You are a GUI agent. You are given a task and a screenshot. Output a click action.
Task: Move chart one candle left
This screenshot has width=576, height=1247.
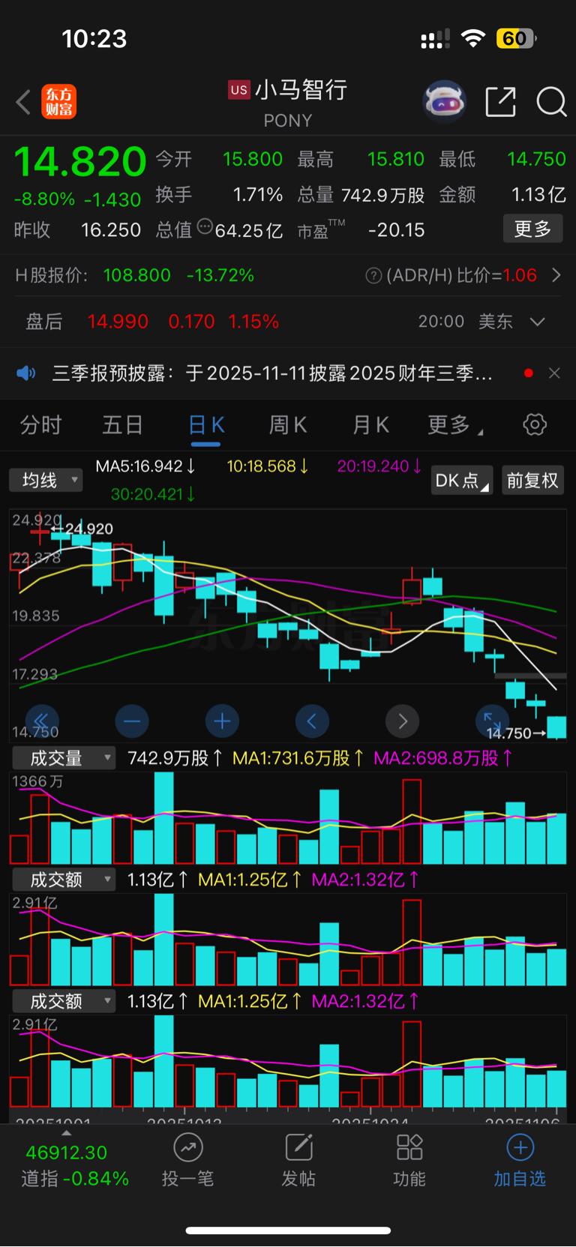click(x=312, y=721)
